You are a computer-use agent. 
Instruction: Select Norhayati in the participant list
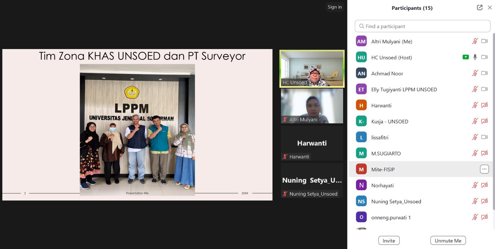click(x=383, y=185)
